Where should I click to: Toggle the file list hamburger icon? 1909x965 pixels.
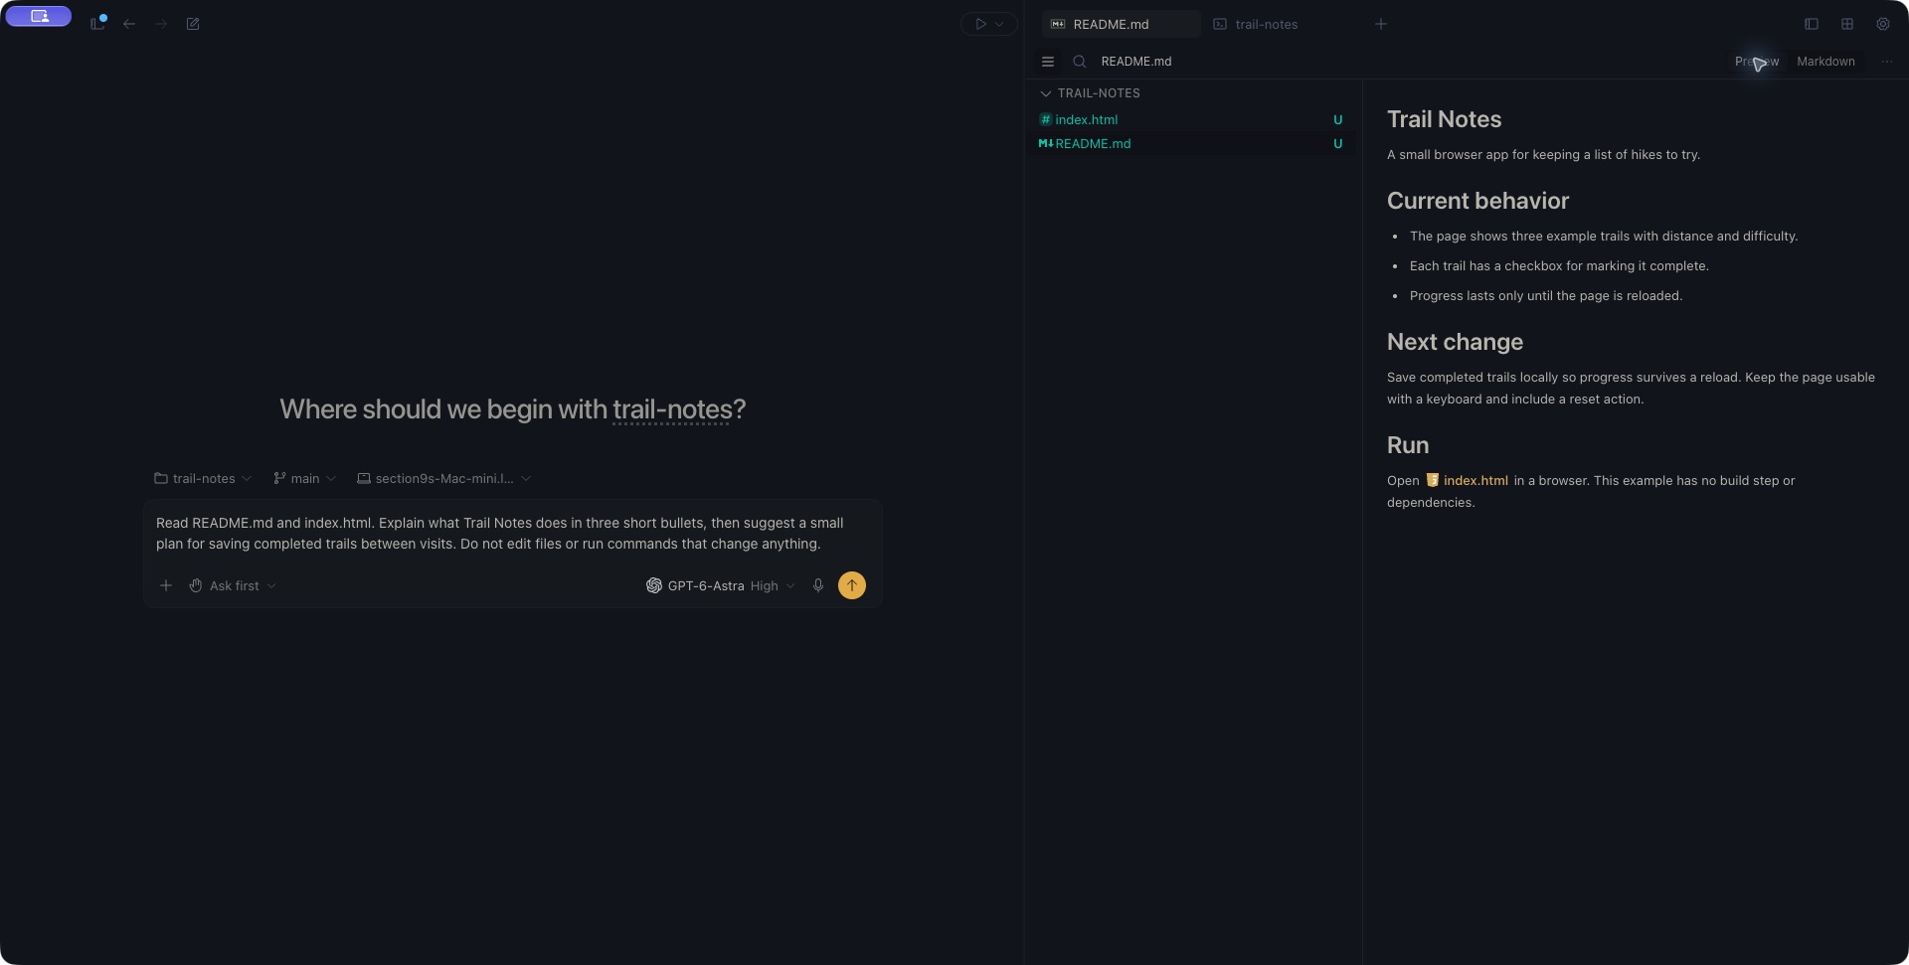1047,62
